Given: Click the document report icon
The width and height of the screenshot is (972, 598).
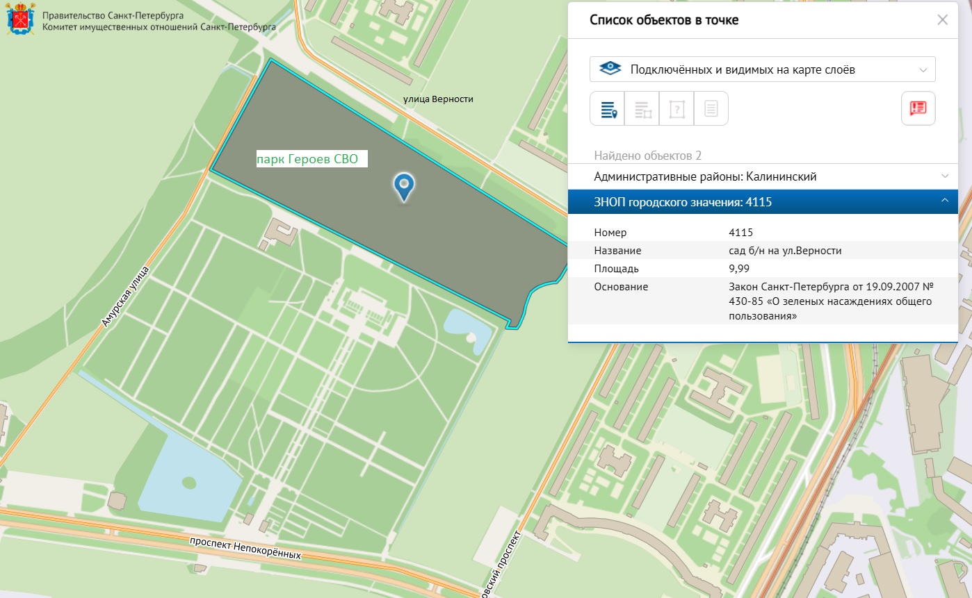Looking at the screenshot, I should [711, 108].
